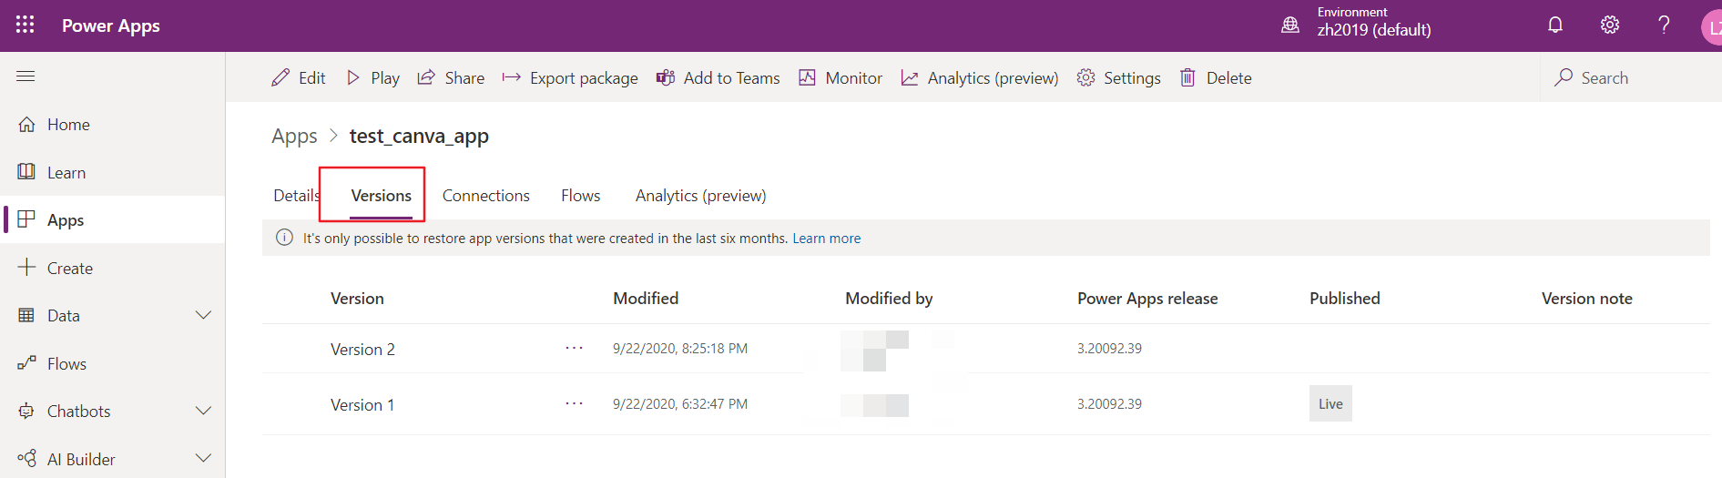Image resolution: width=1722 pixels, height=478 pixels.
Task: Expand the AI Builder section chevron
Action: coord(204,458)
